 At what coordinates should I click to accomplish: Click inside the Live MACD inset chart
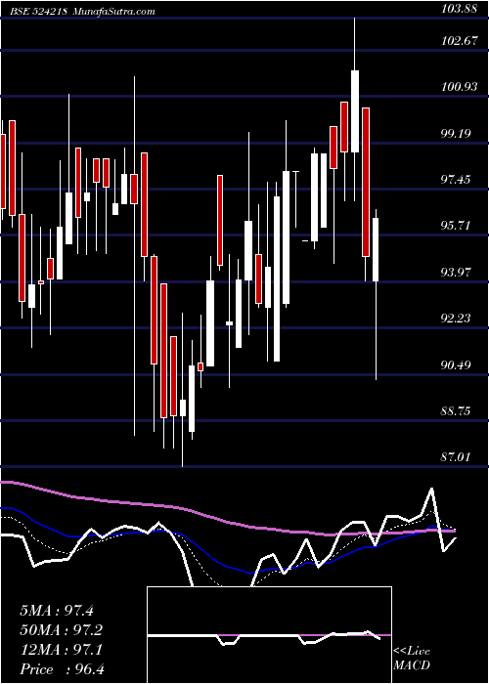(x=269, y=635)
